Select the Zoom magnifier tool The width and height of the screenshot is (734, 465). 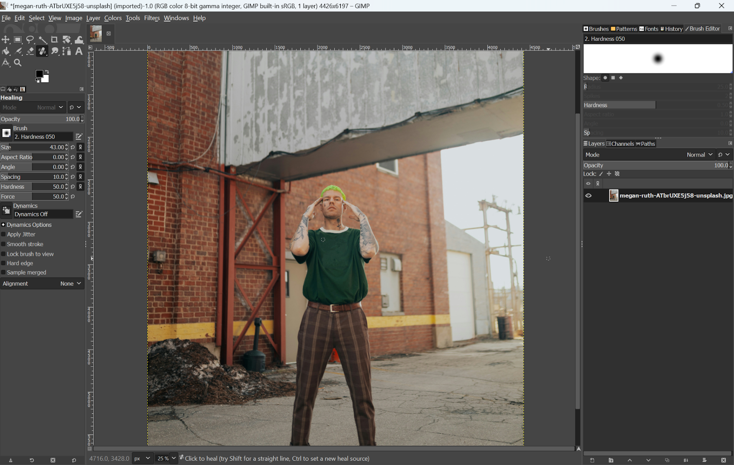[x=18, y=63]
